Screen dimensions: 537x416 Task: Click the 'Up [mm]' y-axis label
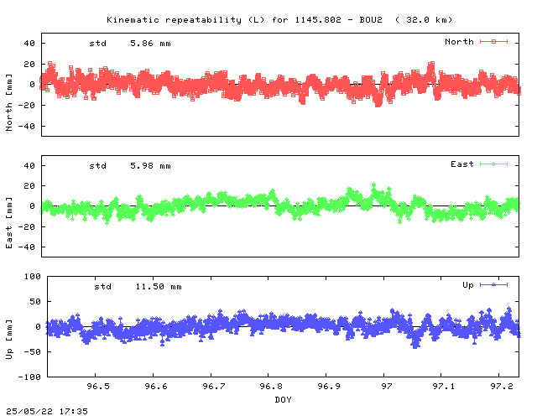coord(9,340)
